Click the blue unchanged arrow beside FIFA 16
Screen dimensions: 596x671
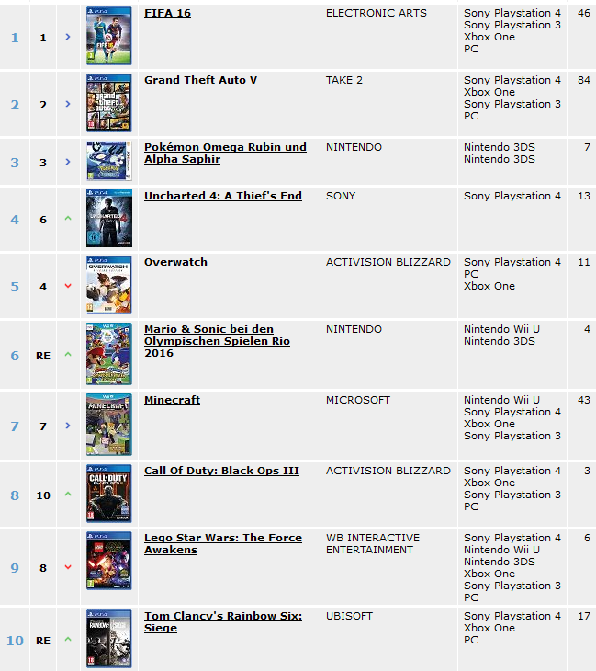pyautogui.click(x=68, y=37)
